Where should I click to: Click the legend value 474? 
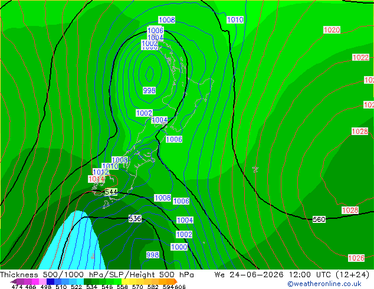pos(17,287)
